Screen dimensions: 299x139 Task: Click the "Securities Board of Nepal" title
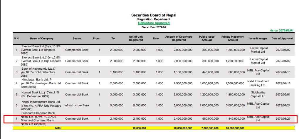154,15
